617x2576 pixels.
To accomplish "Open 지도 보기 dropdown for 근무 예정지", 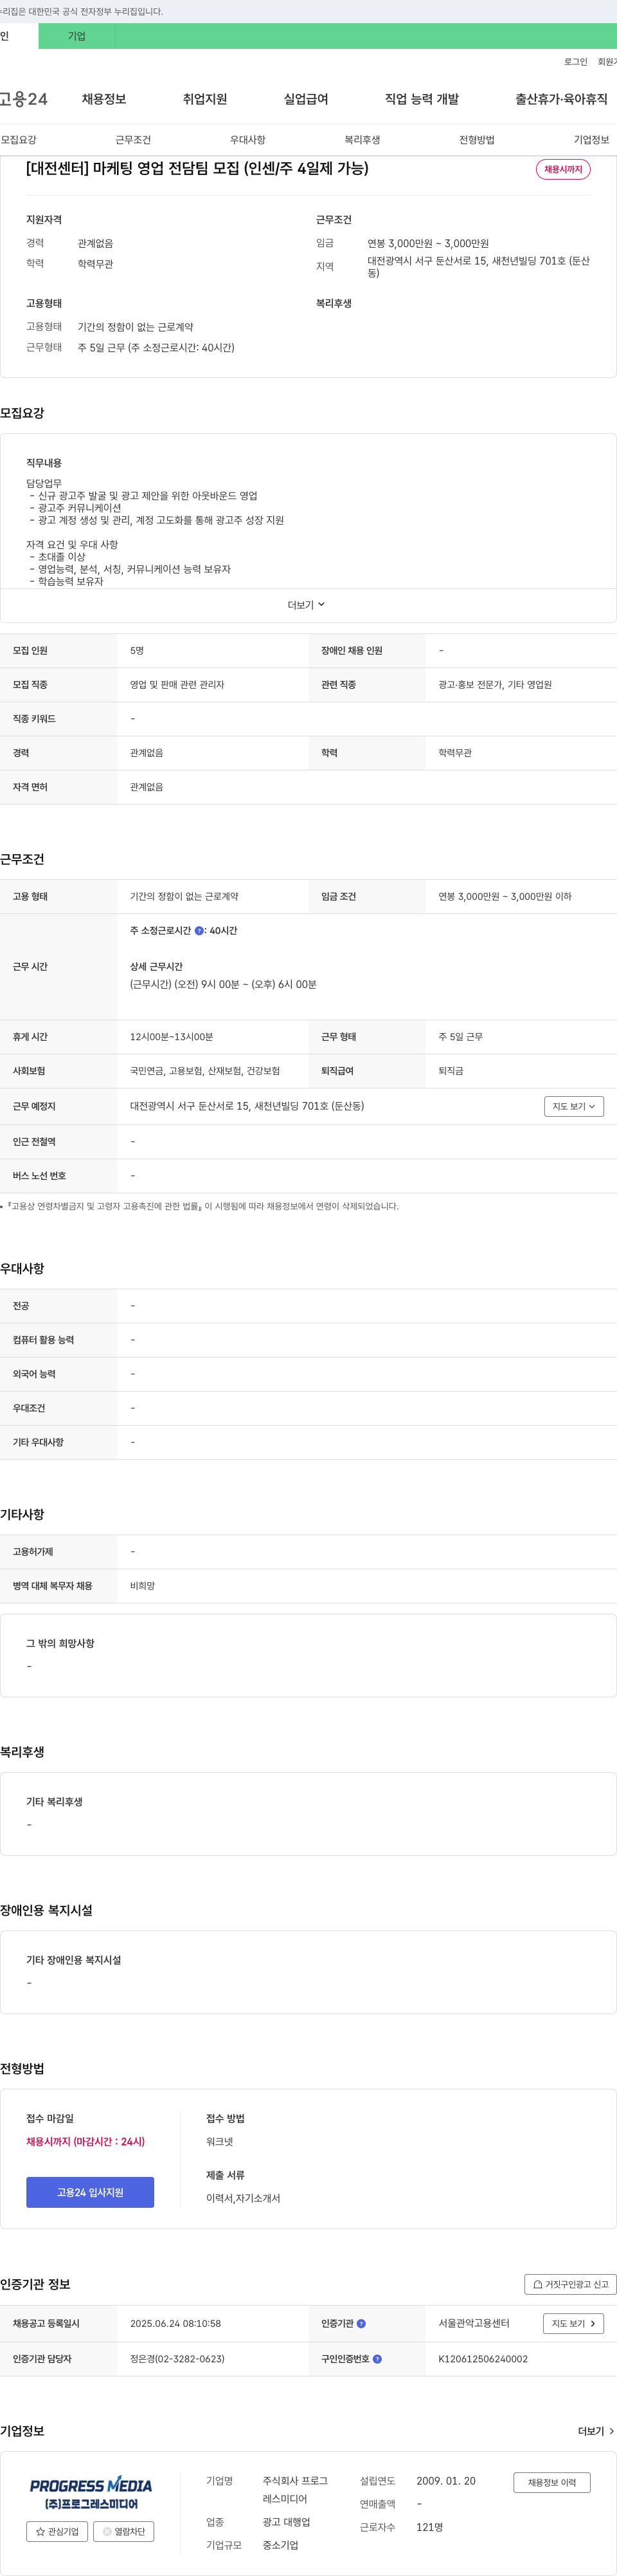I will tap(574, 1106).
